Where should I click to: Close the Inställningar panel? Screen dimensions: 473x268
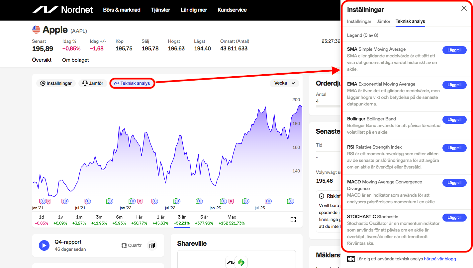coord(464,9)
